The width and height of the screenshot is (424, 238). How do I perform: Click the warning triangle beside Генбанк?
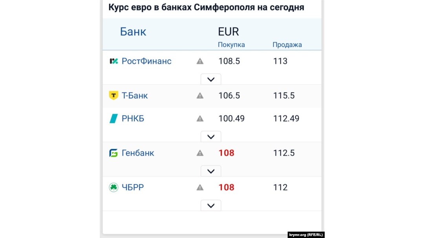point(200,153)
